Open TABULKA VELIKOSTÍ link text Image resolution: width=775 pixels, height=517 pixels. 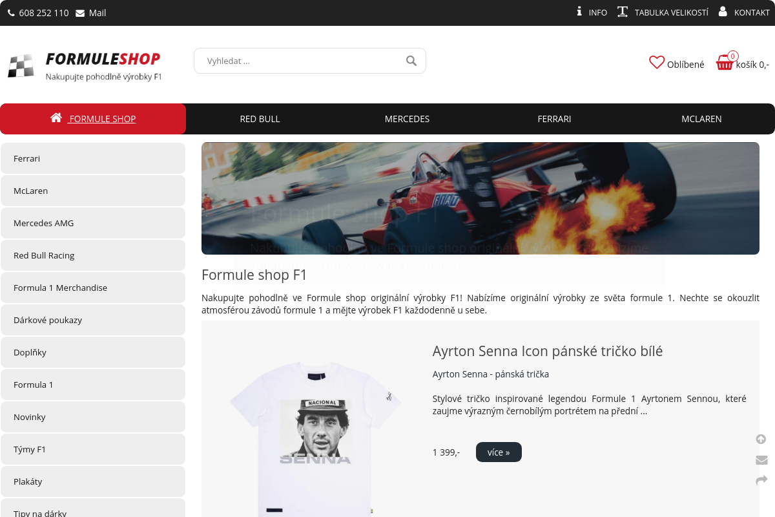click(672, 12)
